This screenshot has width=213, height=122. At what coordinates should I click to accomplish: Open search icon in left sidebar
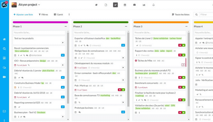click(4, 49)
